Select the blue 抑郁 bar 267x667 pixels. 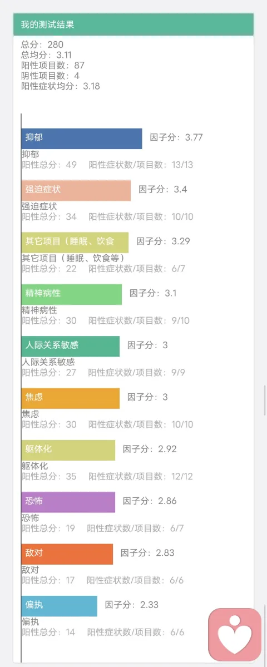[x=82, y=139]
